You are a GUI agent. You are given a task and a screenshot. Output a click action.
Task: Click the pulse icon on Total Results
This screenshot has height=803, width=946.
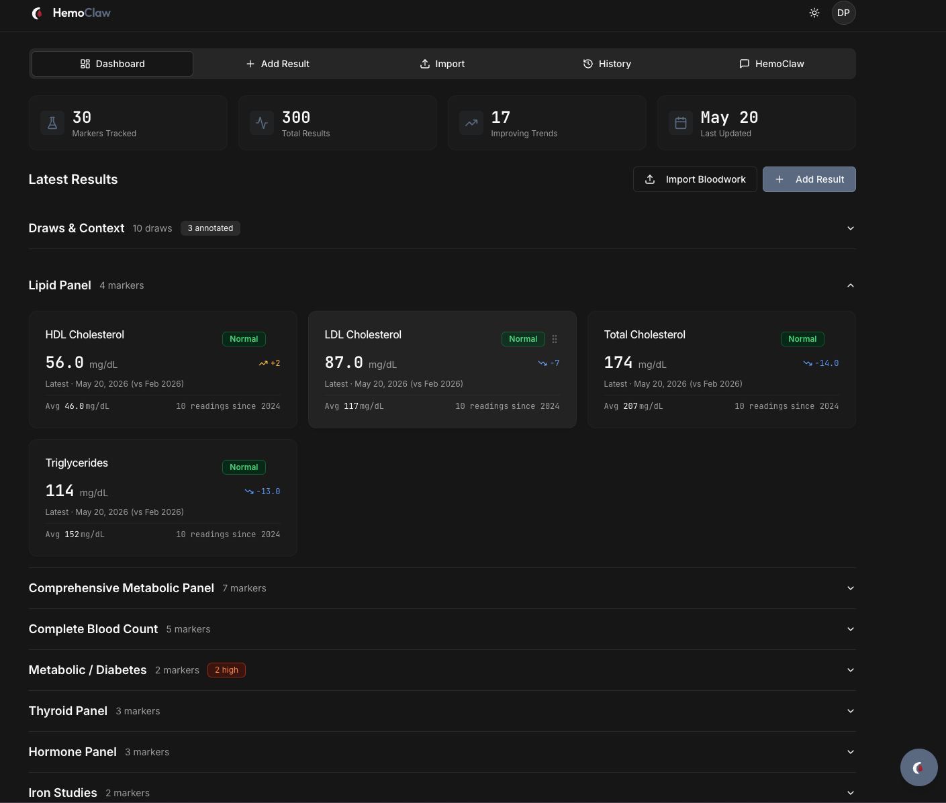point(262,123)
